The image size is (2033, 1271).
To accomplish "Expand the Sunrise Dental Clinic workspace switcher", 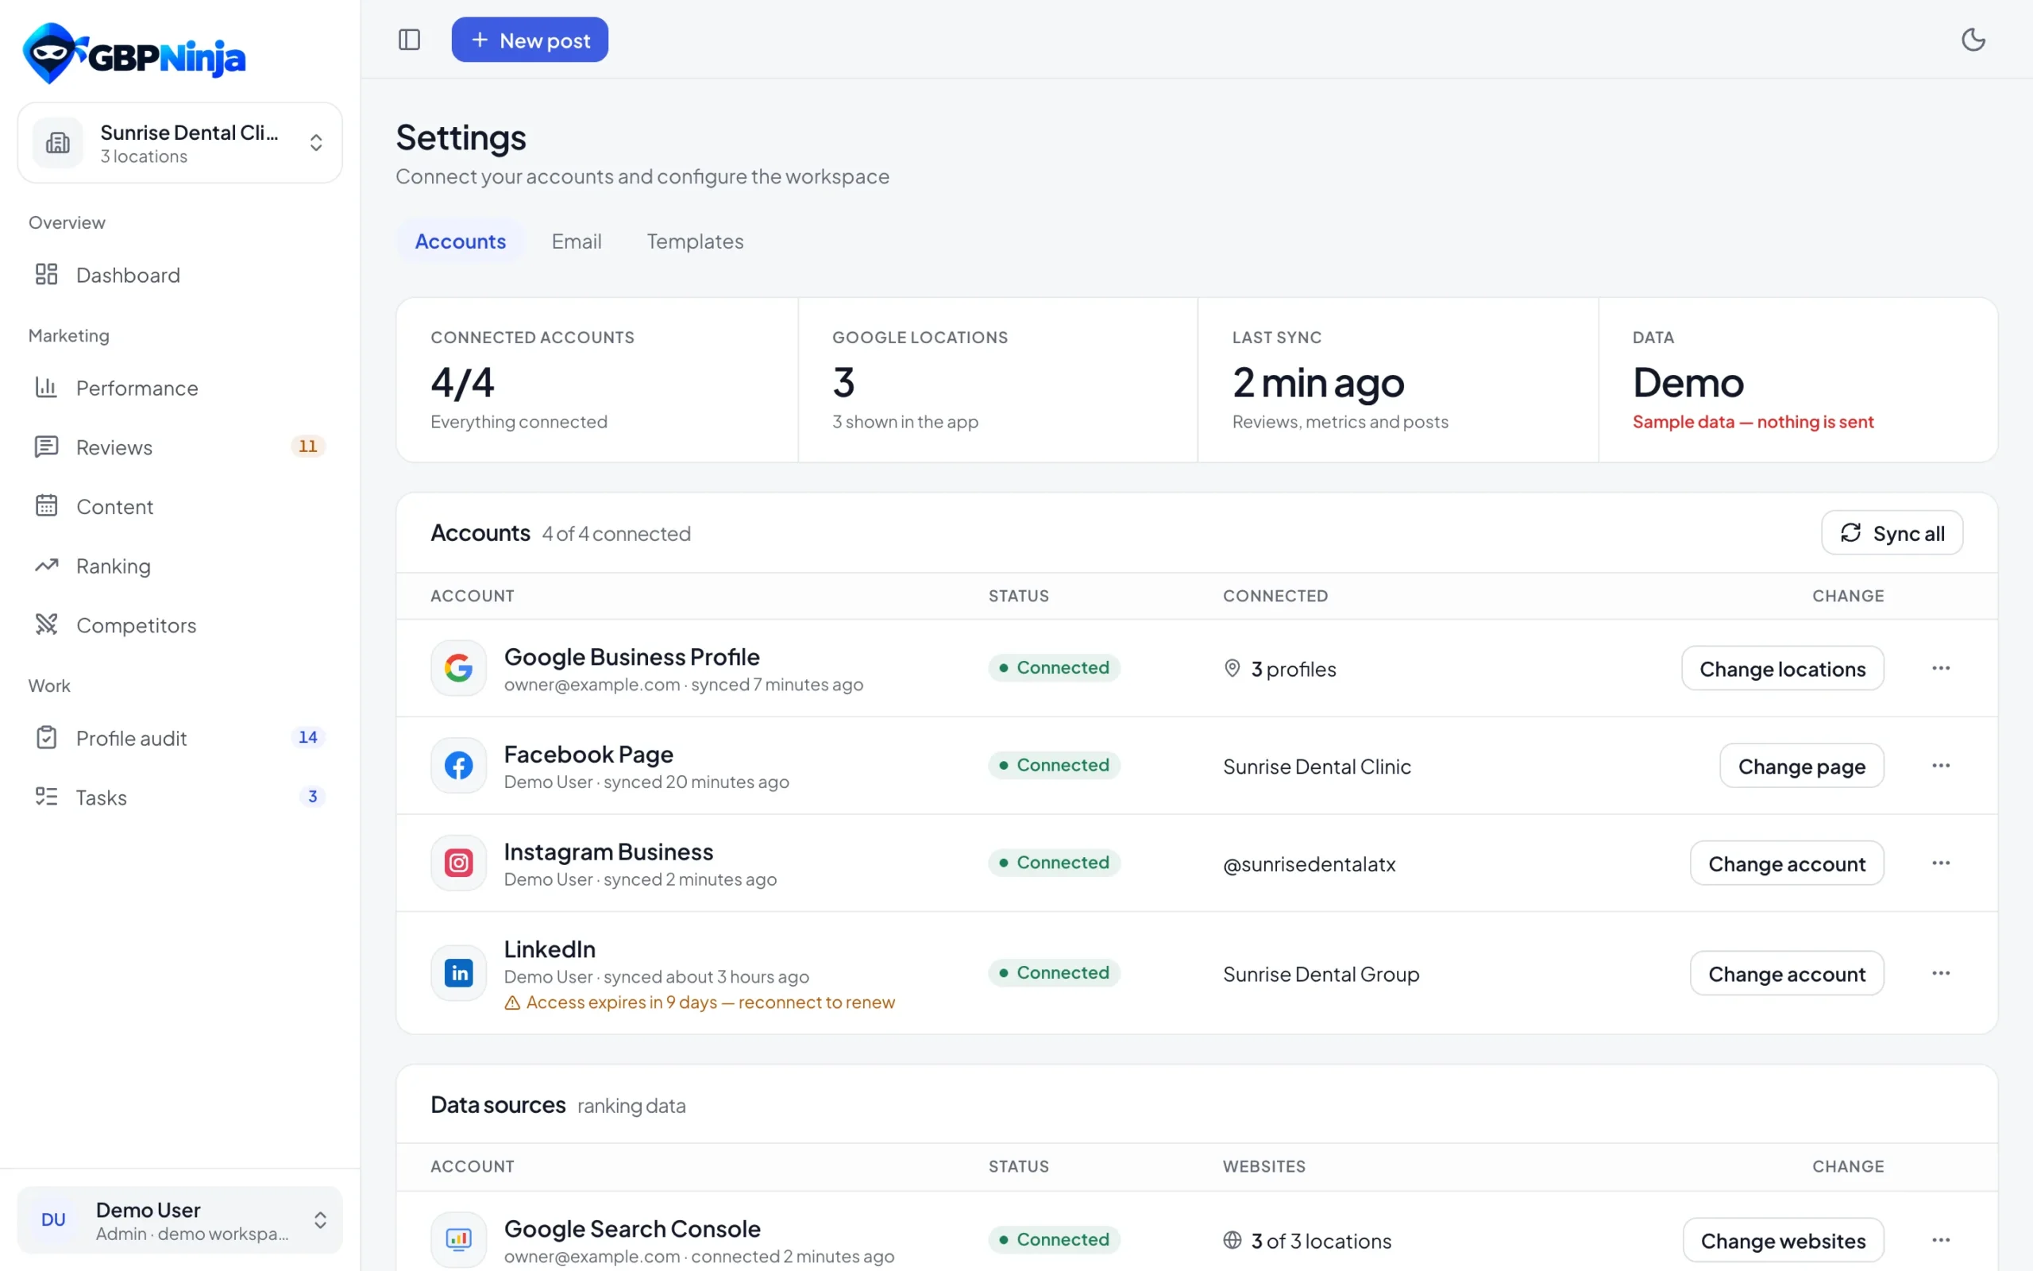I will [x=179, y=143].
